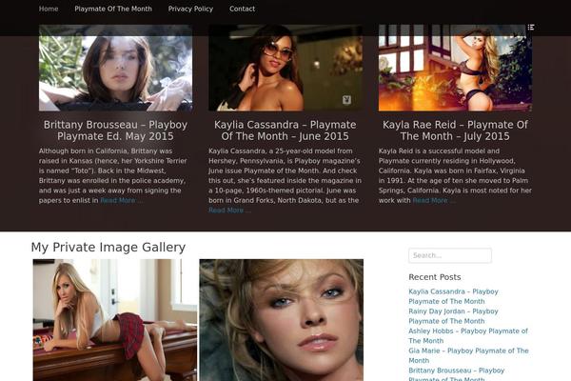Viewport: 571px width, 381px height.
Task: Open gallery close-up face image
Action: 282,320
